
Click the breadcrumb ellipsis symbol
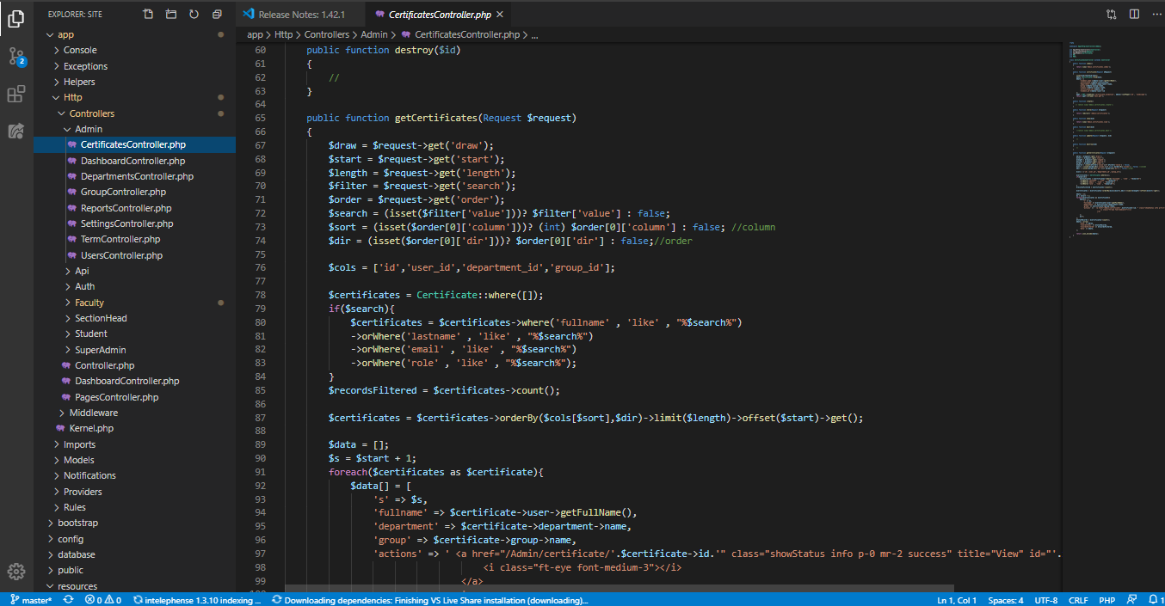click(x=534, y=35)
